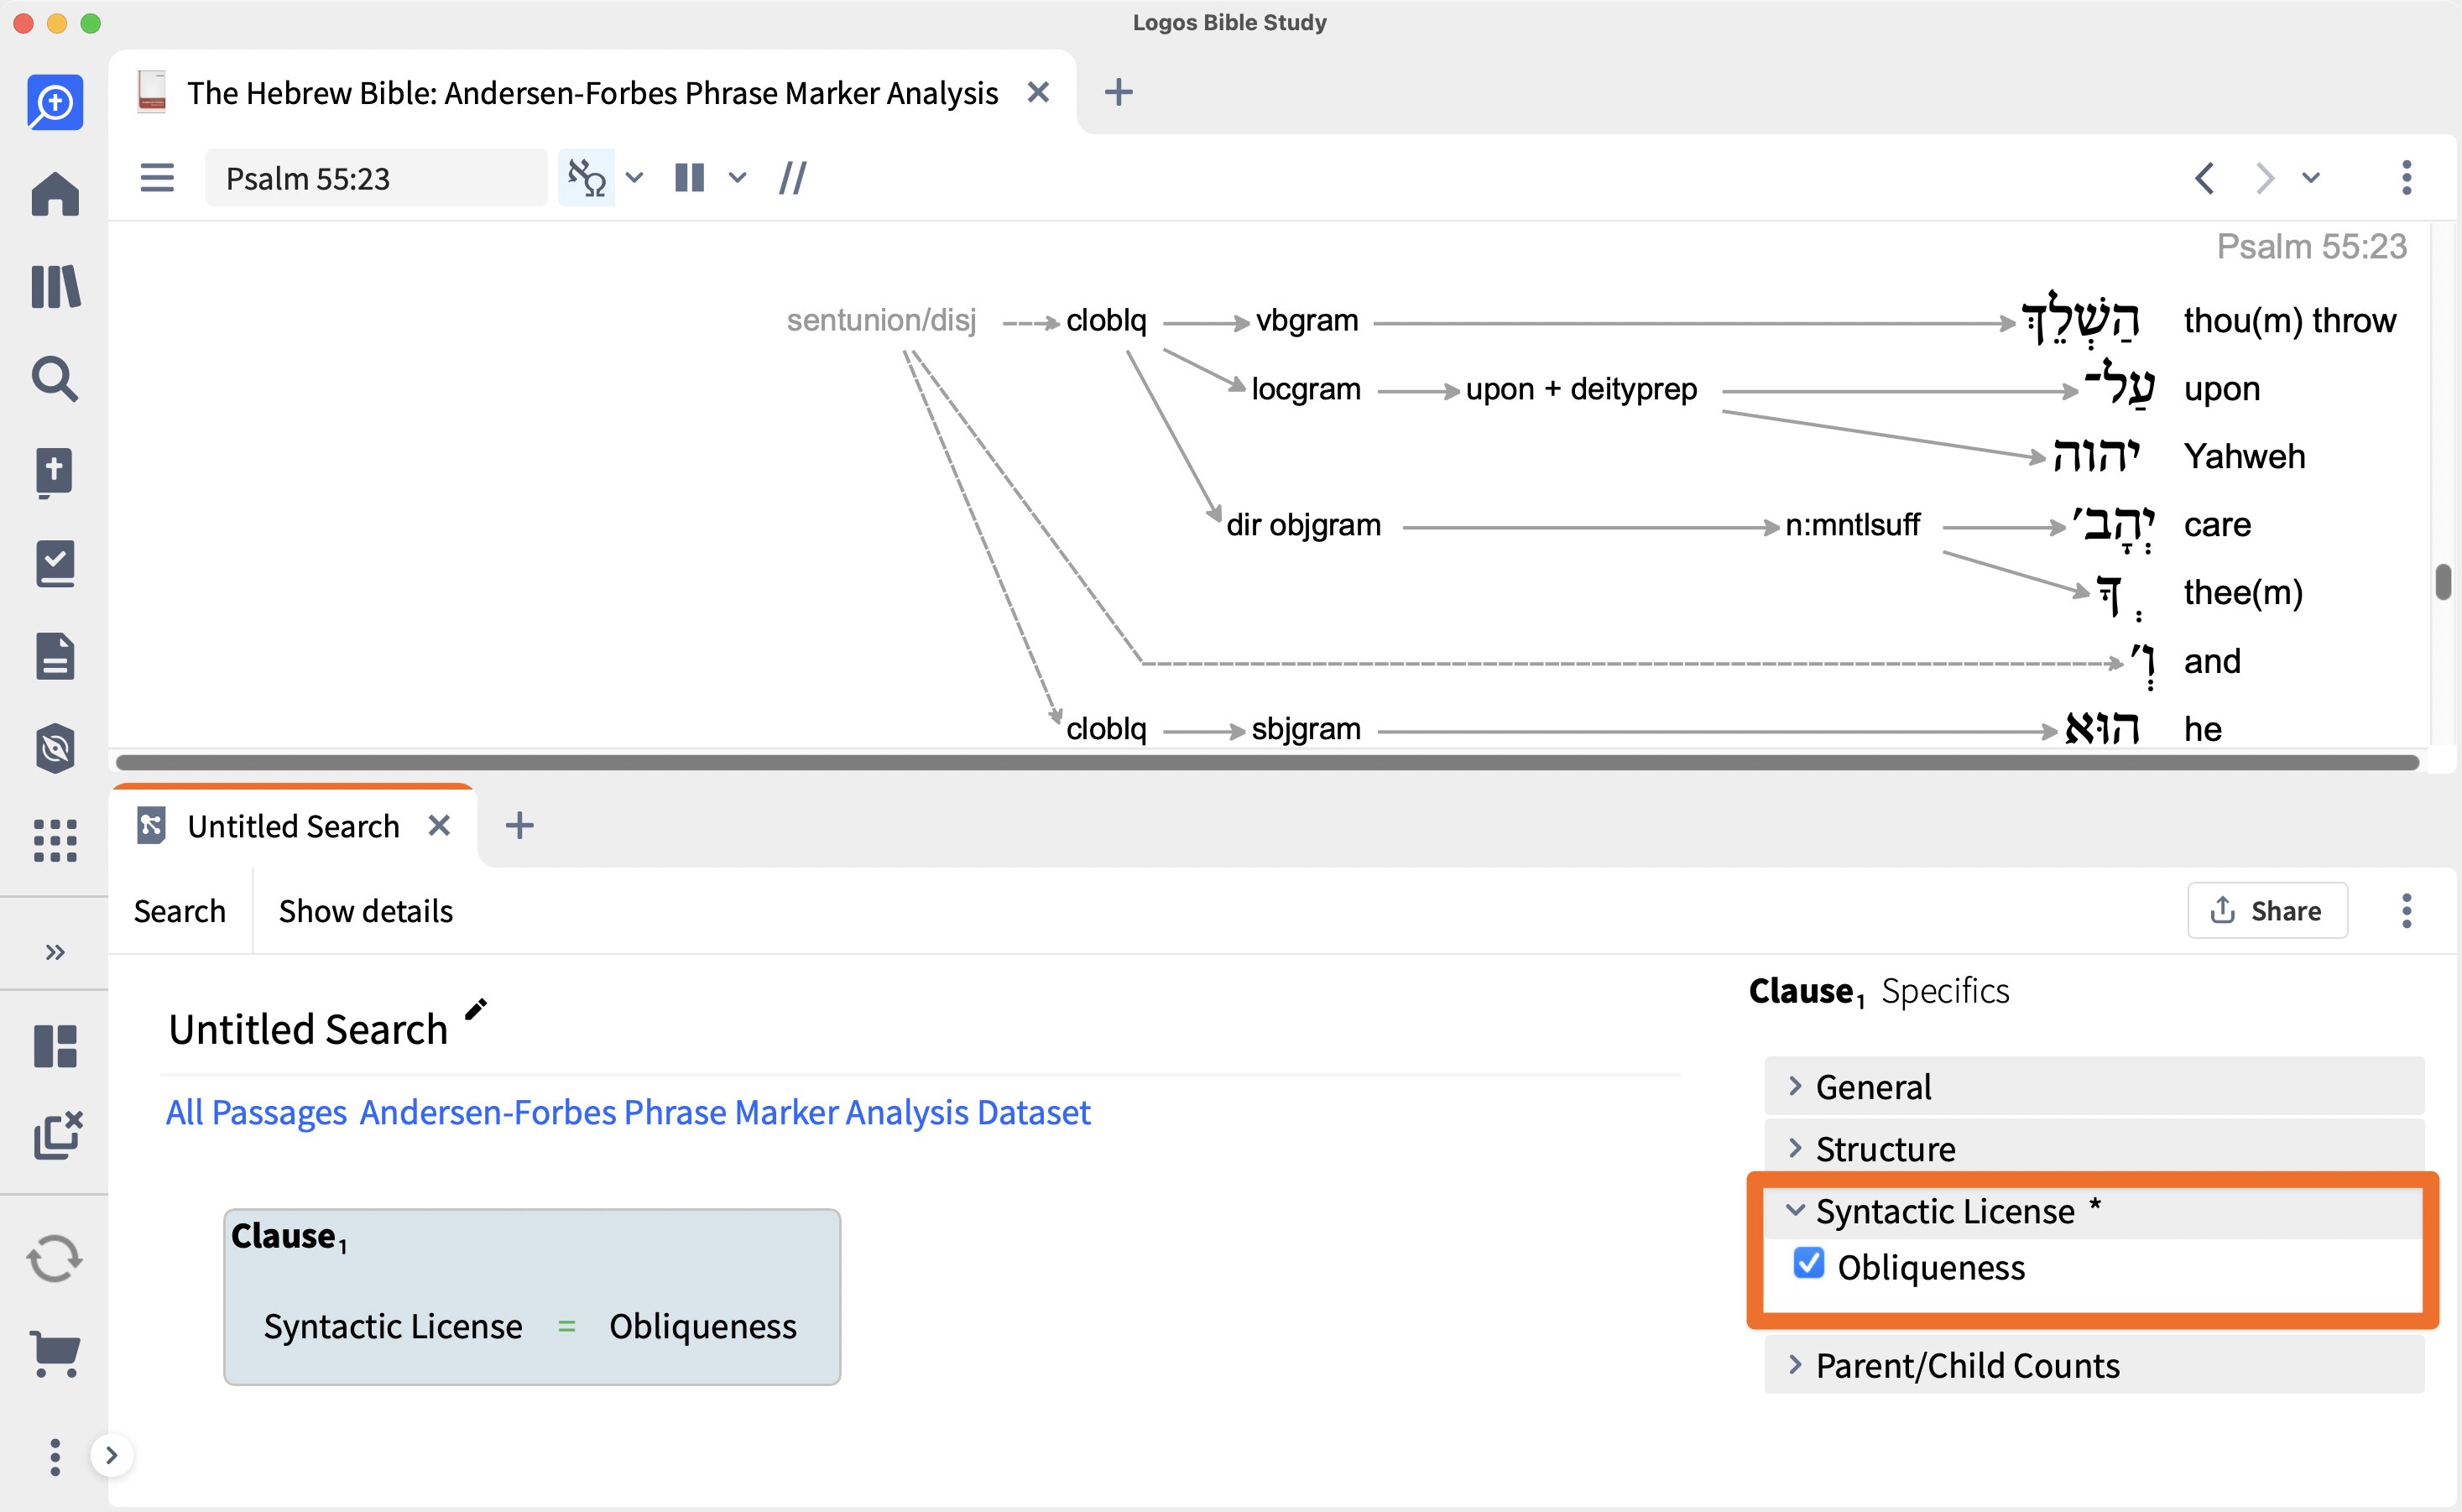Screen dimensions: 2462x1512
Task: Open the Logos search-plus icon at the sidebar top
Action: coord(55,102)
